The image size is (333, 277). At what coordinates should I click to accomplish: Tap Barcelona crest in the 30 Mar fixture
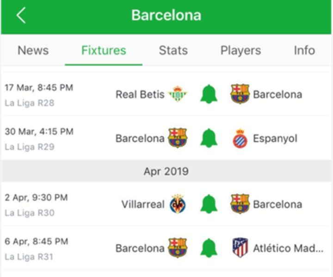[178, 138]
